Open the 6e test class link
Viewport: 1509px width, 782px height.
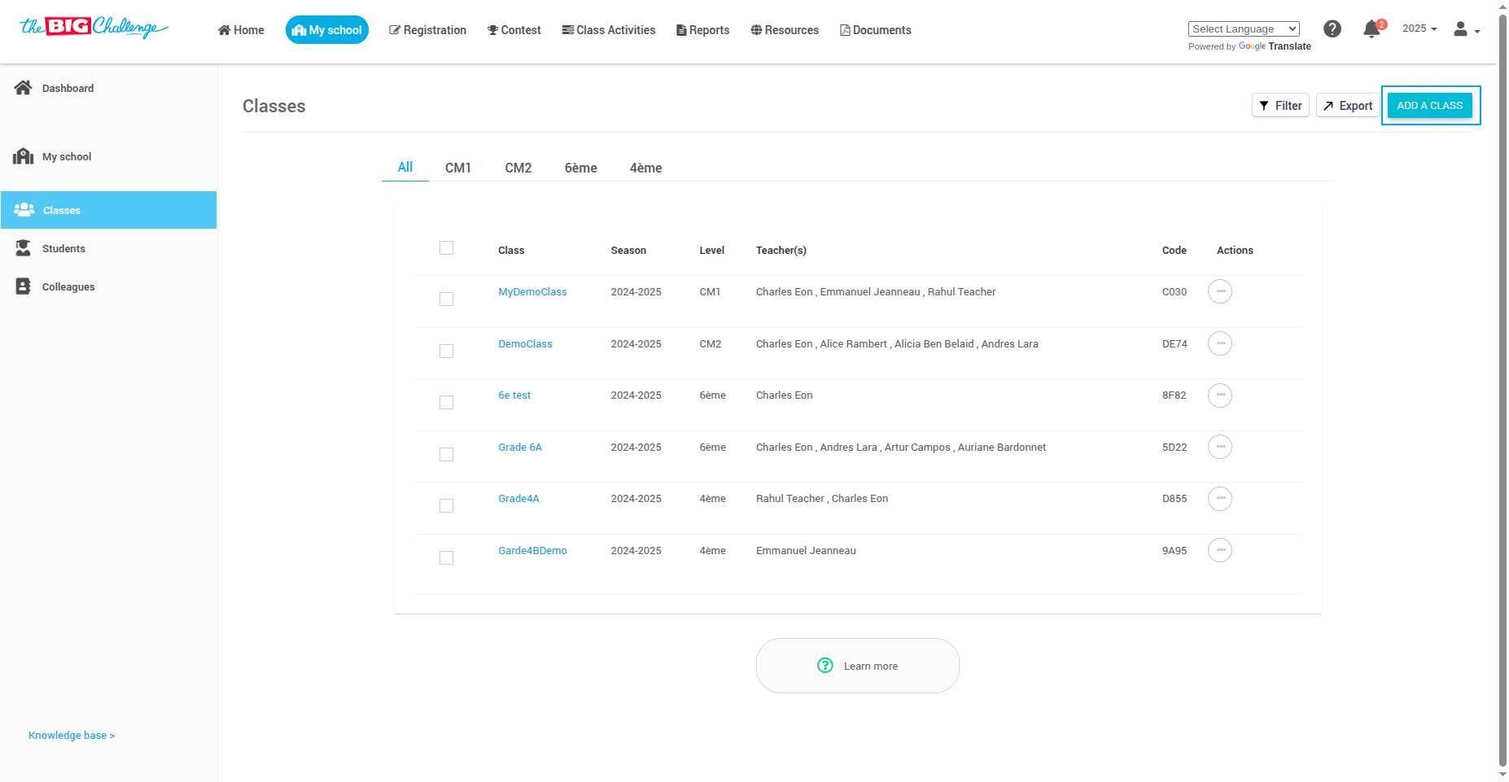(x=514, y=395)
